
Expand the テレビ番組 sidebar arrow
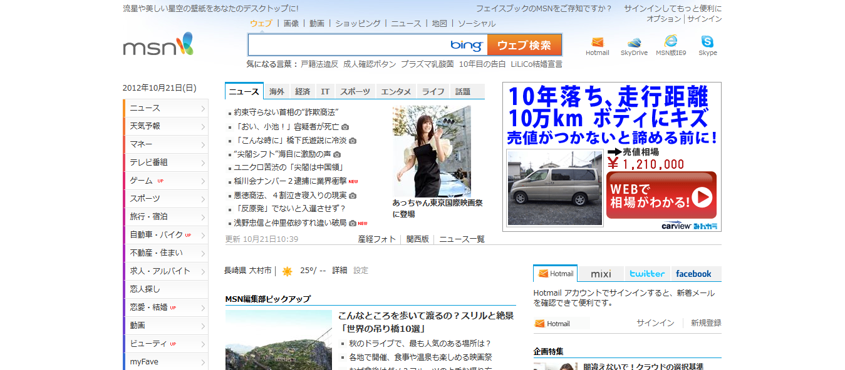coord(203,163)
